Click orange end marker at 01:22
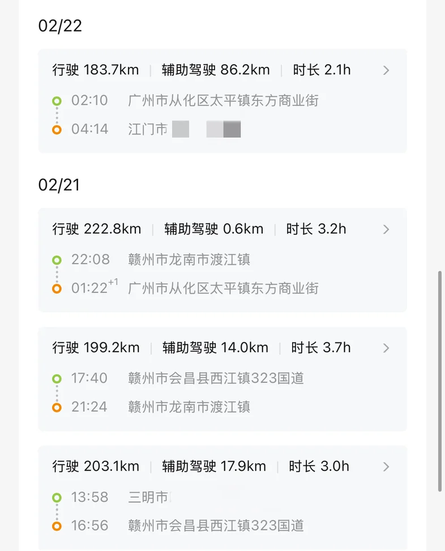Viewport: 445px width, 551px height. pos(57,289)
